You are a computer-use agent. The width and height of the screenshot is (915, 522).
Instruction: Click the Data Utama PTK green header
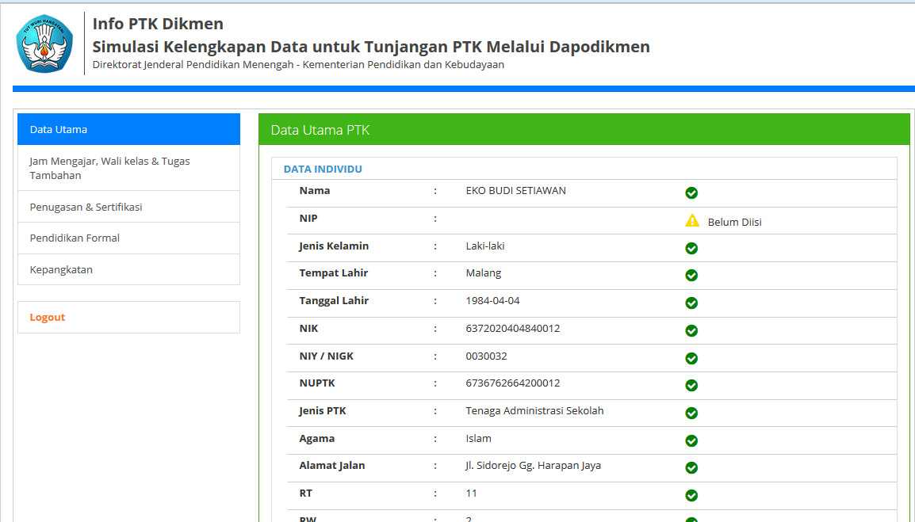click(584, 131)
